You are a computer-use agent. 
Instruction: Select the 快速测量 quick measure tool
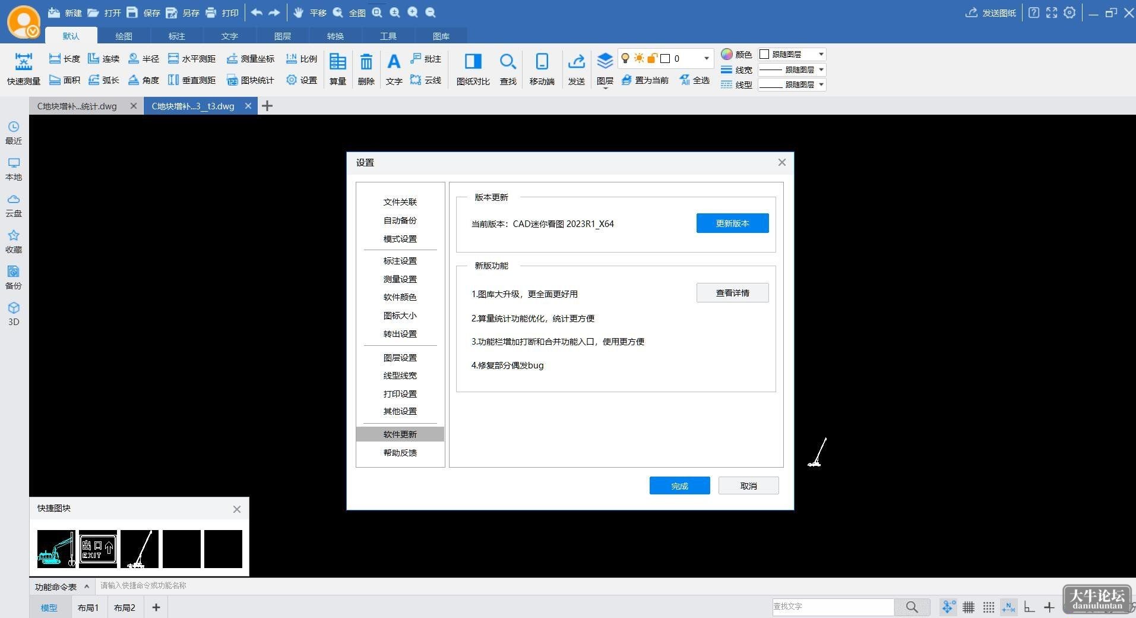tap(24, 69)
